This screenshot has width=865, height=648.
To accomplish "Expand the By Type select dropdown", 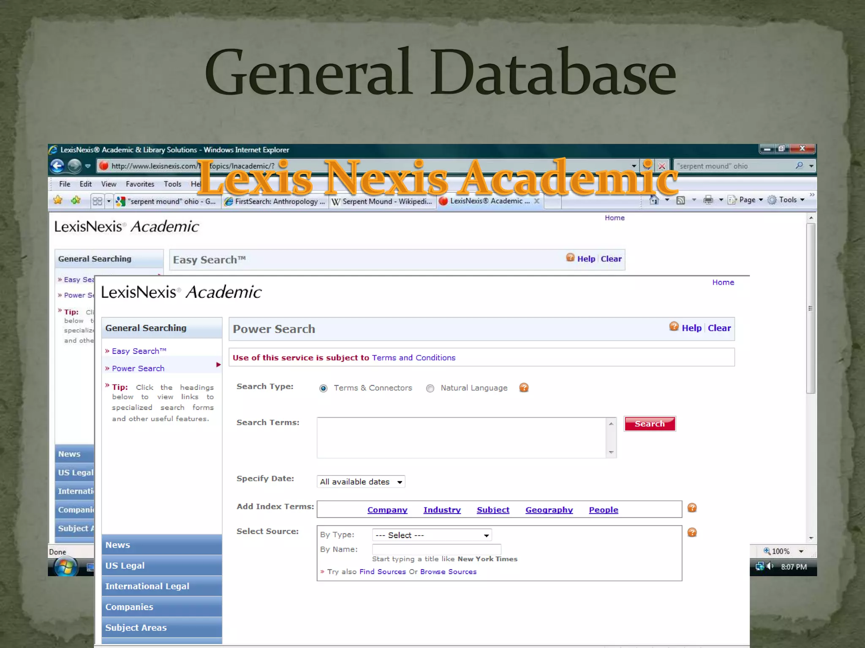I will 432,535.
